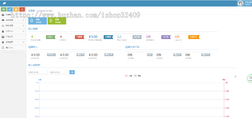Image resolution: width=252 pixels, height=118 pixels.
Task: Toggle the red 金额 legend series
Action: click(x=129, y=75)
